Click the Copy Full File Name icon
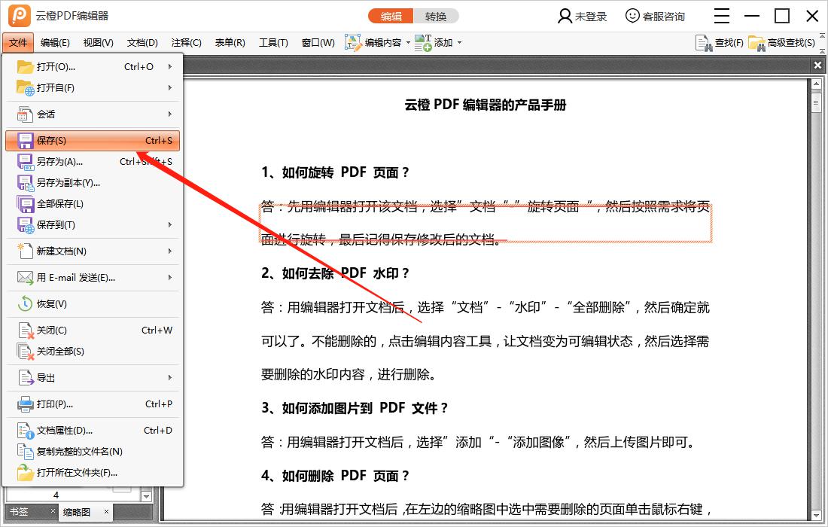 25,452
